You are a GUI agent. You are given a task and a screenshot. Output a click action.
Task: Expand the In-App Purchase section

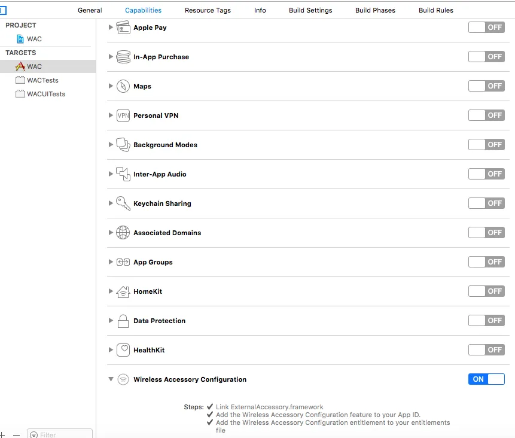click(111, 56)
